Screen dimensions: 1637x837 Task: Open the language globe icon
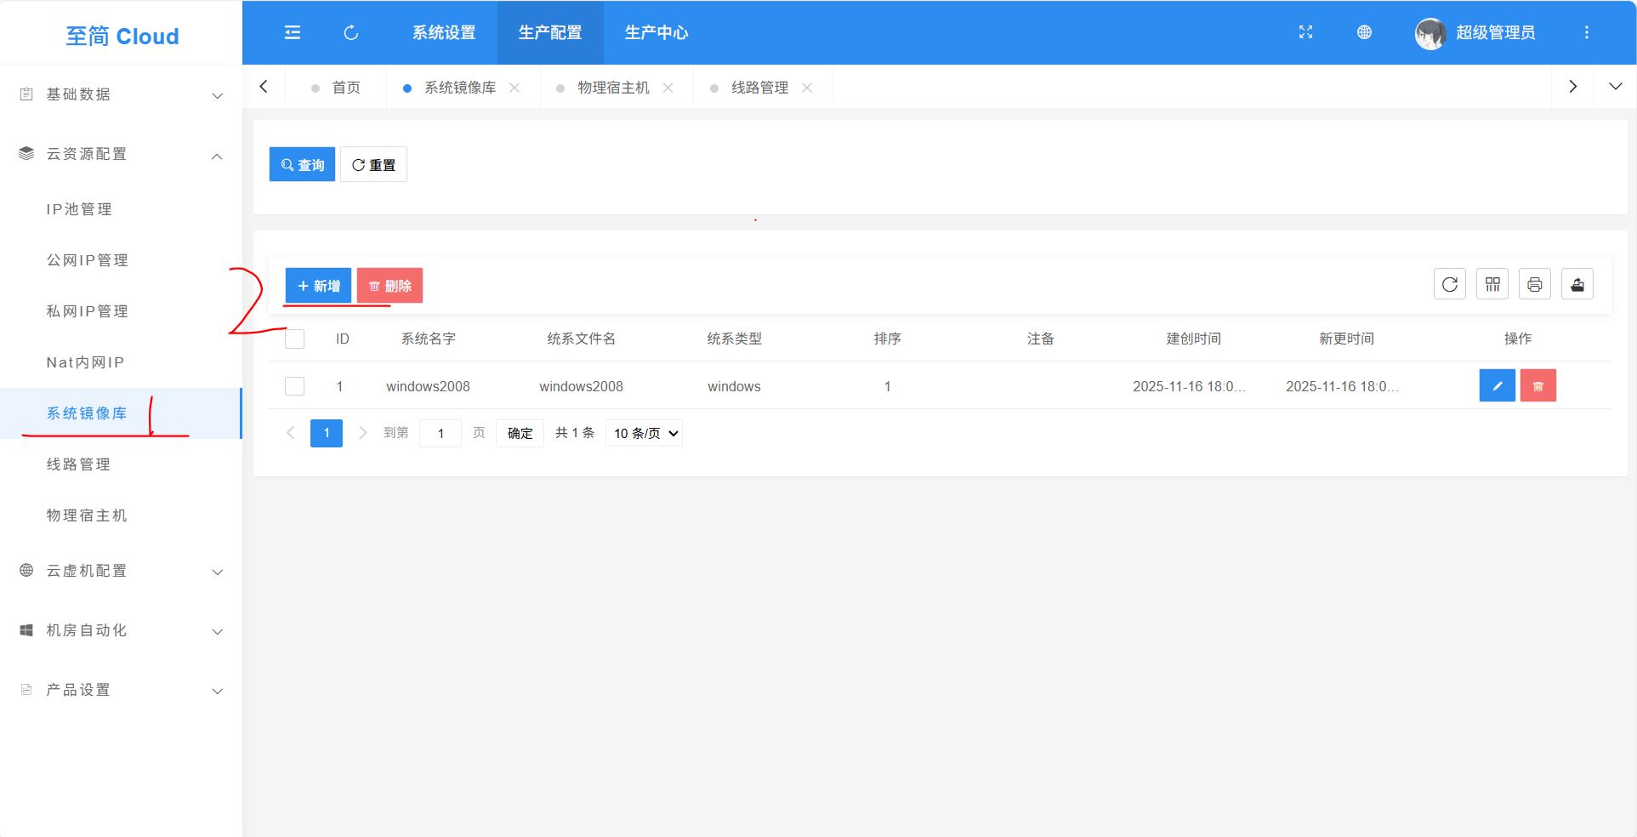click(x=1364, y=32)
